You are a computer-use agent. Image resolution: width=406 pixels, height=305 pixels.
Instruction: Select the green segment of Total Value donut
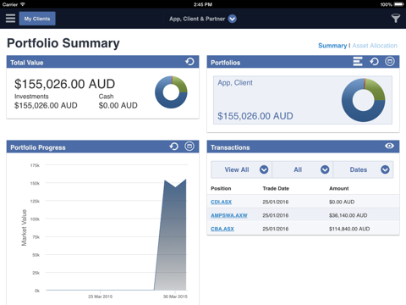[x=180, y=84]
